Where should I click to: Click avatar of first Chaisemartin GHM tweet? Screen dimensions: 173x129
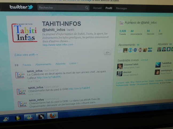click(x=21, y=92)
